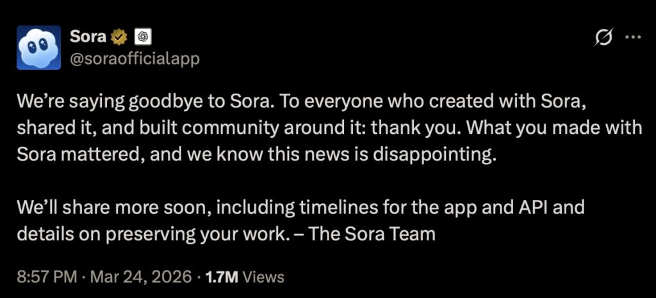Click the @soraofficialapp handle
The height and width of the screenshot is (298, 656).
[135, 59]
